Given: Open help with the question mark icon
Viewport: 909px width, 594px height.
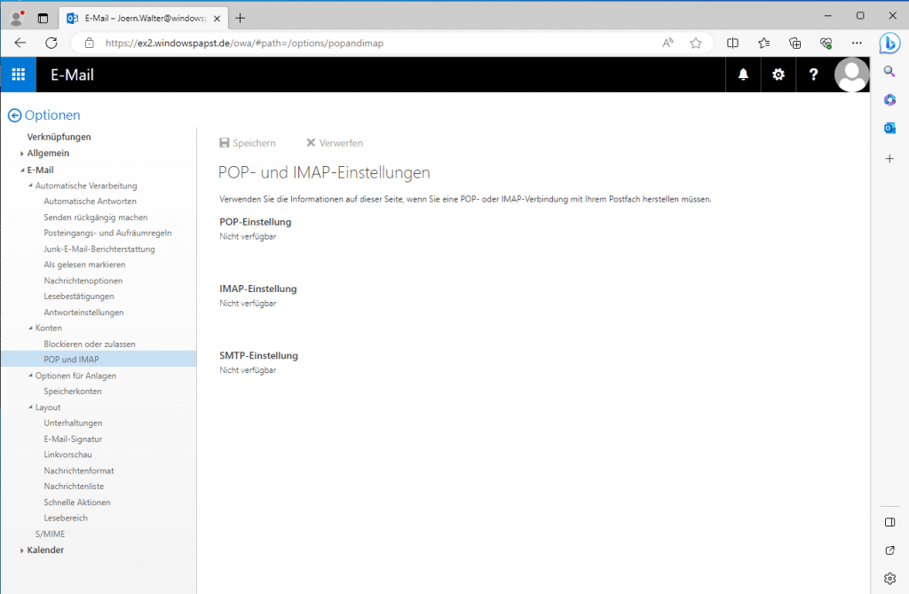Looking at the screenshot, I should (x=814, y=75).
